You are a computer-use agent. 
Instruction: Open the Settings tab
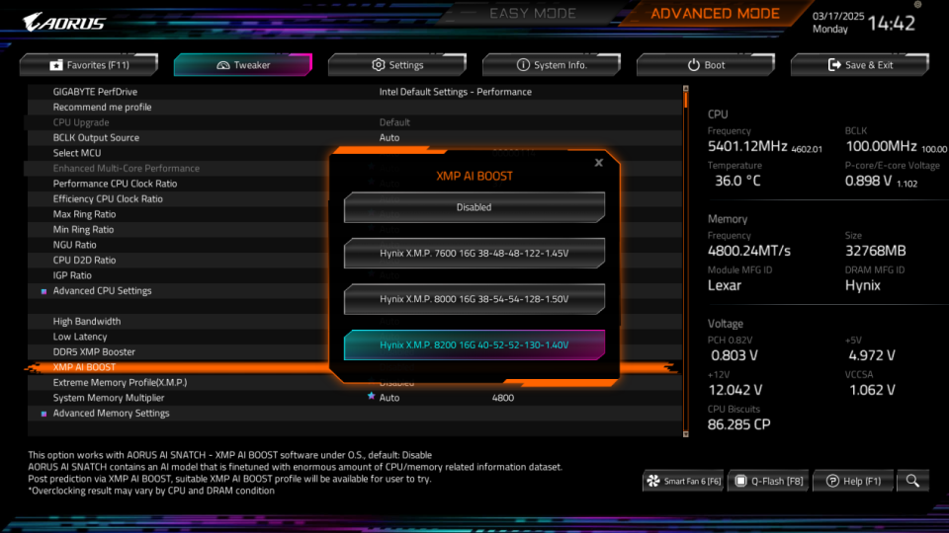click(x=397, y=65)
